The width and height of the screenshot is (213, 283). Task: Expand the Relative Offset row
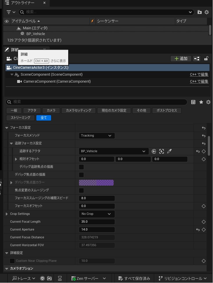16,159
